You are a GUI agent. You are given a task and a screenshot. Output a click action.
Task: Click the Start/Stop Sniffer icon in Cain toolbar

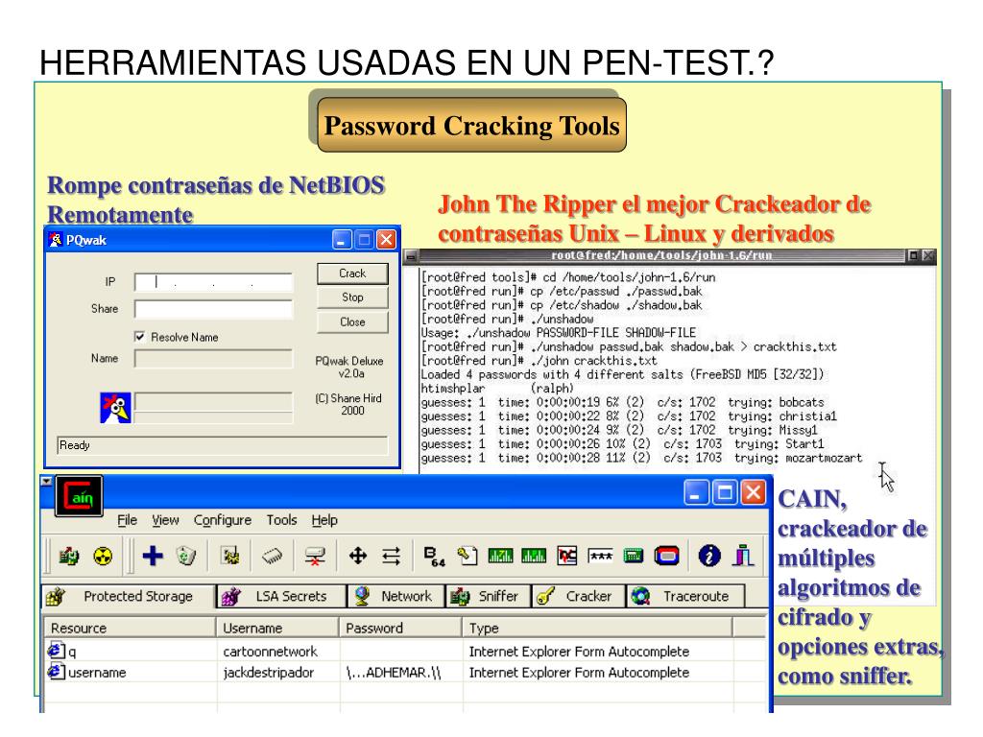68,556
